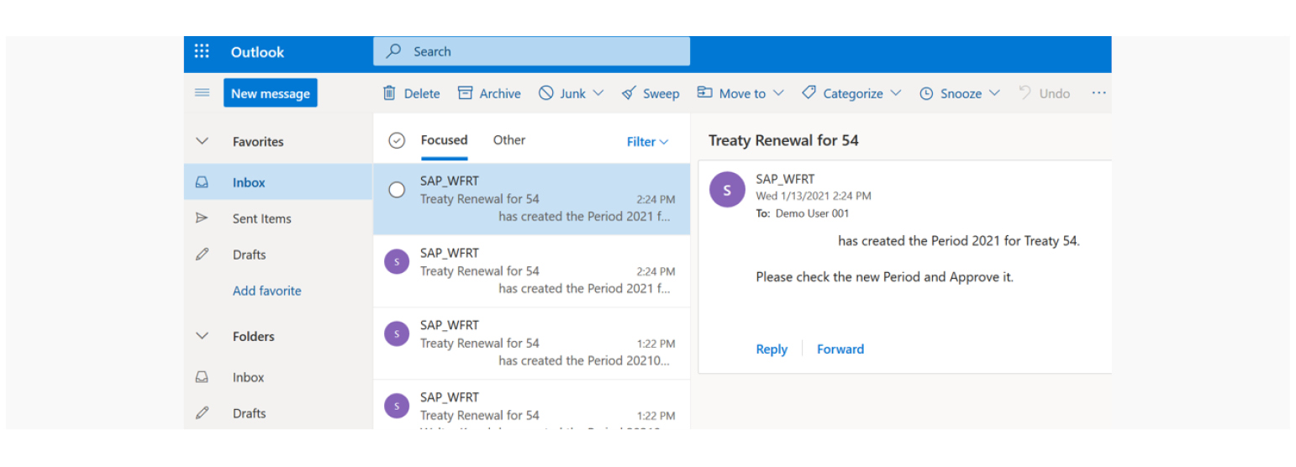1296x467 pixels.
Task: Open the app launcher grid icon
Action: coord(202,51)
